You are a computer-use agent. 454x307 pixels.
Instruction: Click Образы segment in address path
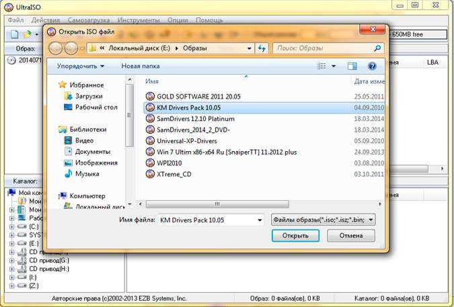tap(195, 48)
